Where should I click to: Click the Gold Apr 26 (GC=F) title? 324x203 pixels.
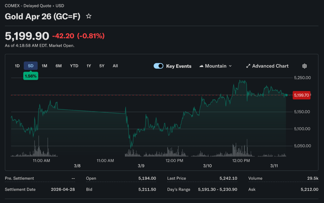pos(43,16)
